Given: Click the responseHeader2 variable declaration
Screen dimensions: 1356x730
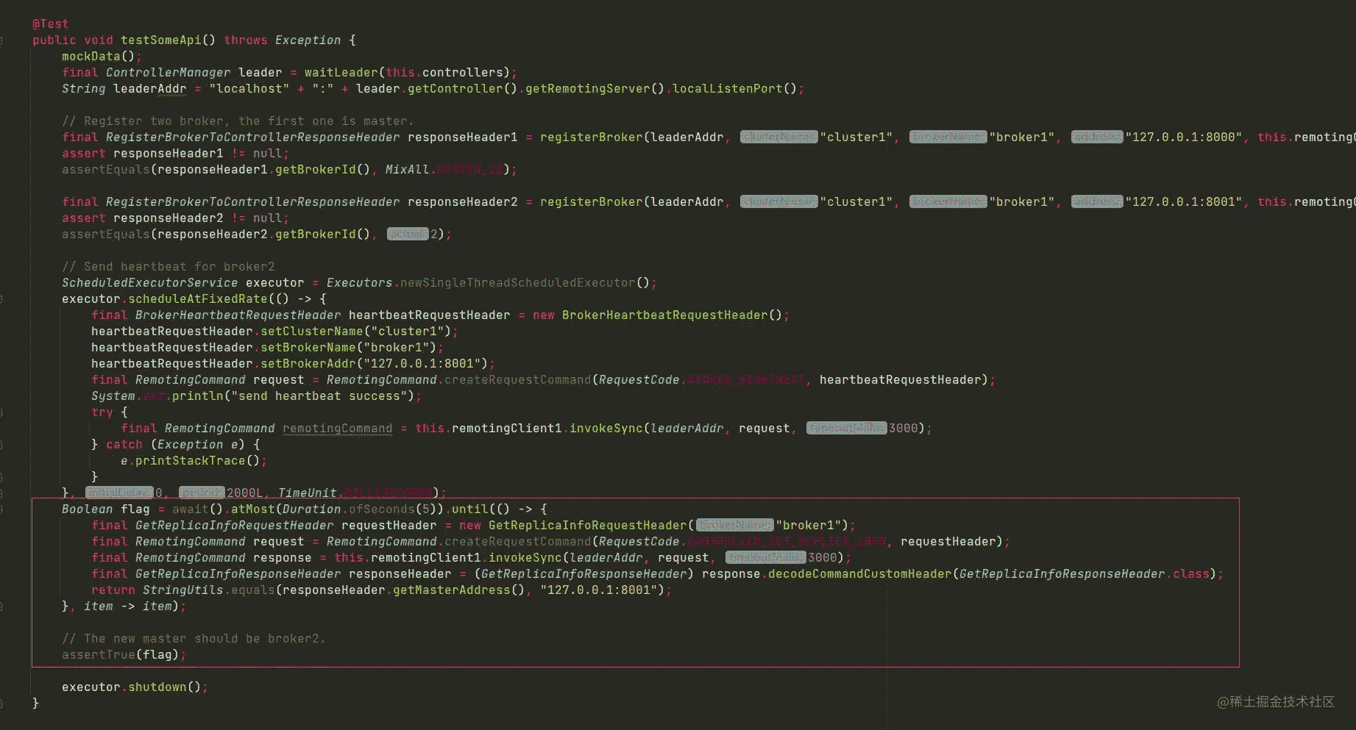Looking at the screenshot, I should 462,202.
